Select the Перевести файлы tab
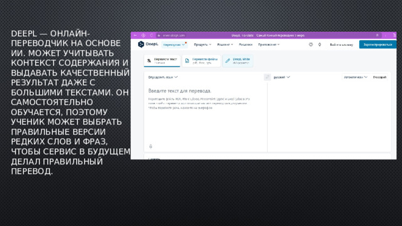This screenshot has height=226, width=402. coord(201,61)
